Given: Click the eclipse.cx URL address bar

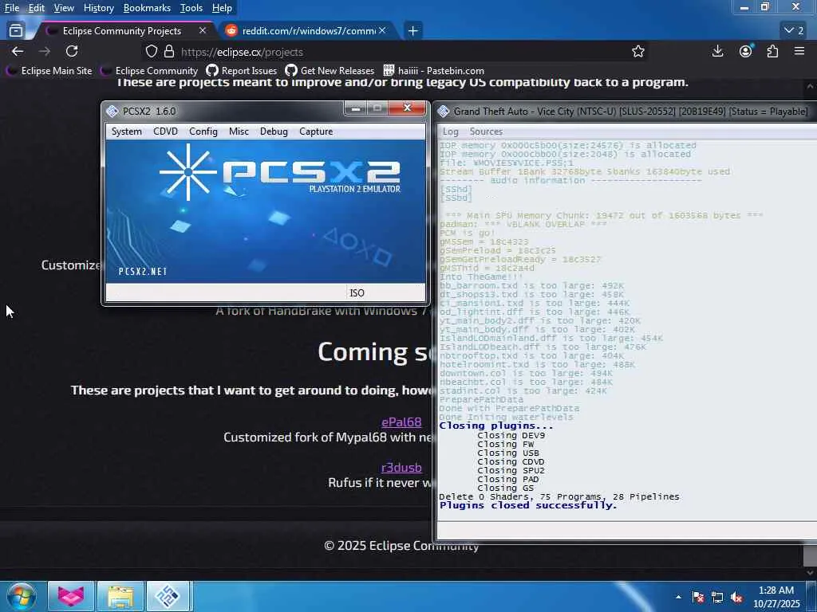Looking at the screenshot, I should pyautogui.click(x=396, y=52).
